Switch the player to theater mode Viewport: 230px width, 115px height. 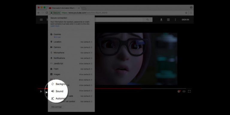click(x=184, y=91)
